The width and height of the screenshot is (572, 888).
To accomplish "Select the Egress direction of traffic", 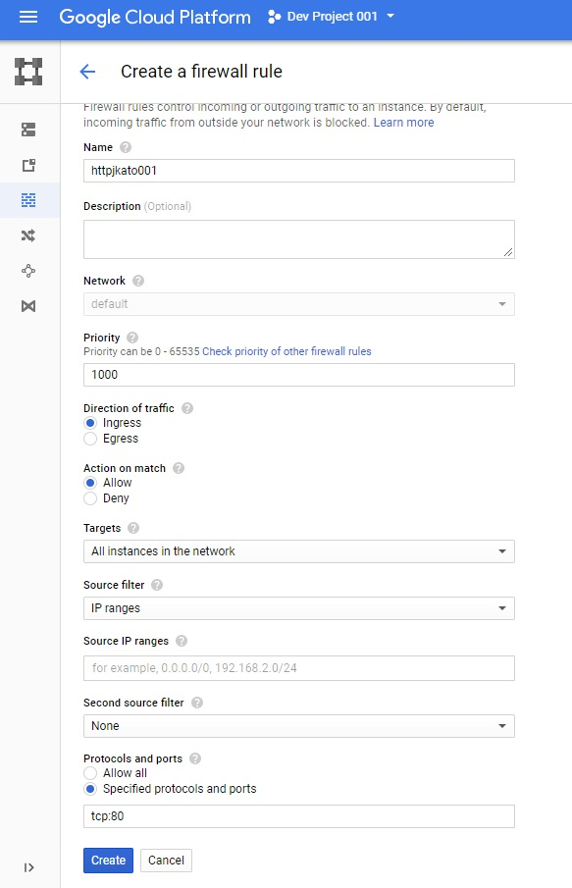I will [x=88, y=439].
